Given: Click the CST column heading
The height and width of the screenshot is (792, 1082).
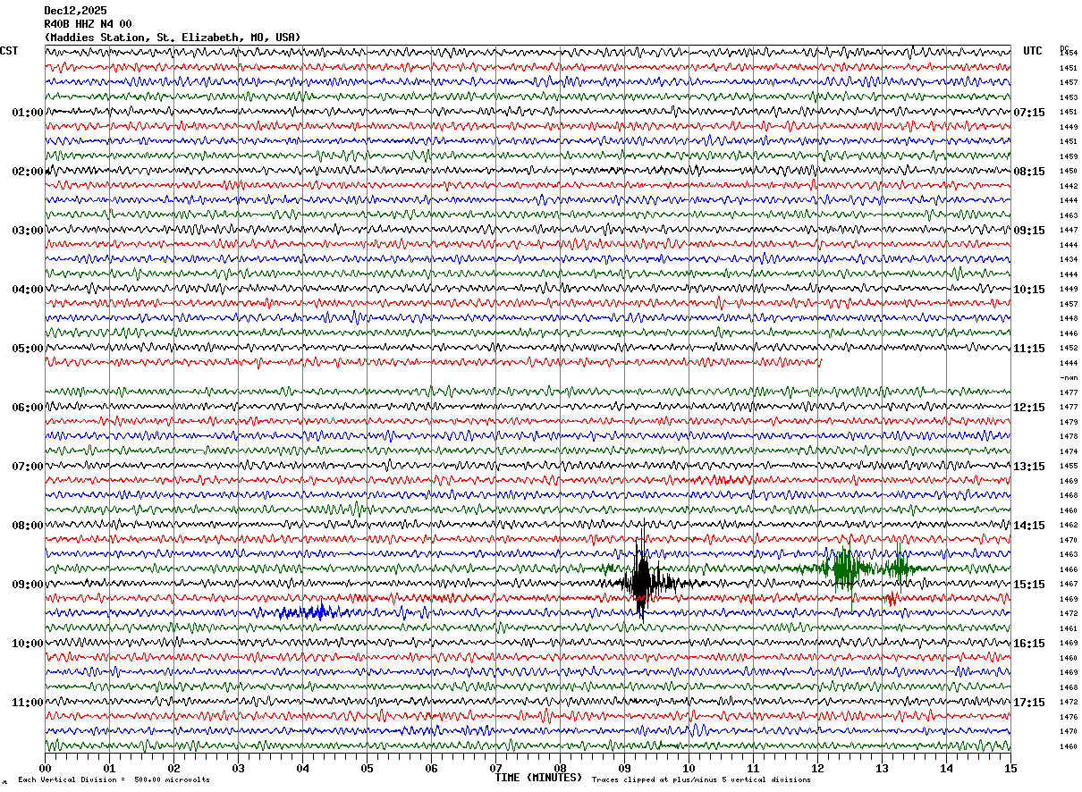Looking at the screenshot, I should coord(9,51).
